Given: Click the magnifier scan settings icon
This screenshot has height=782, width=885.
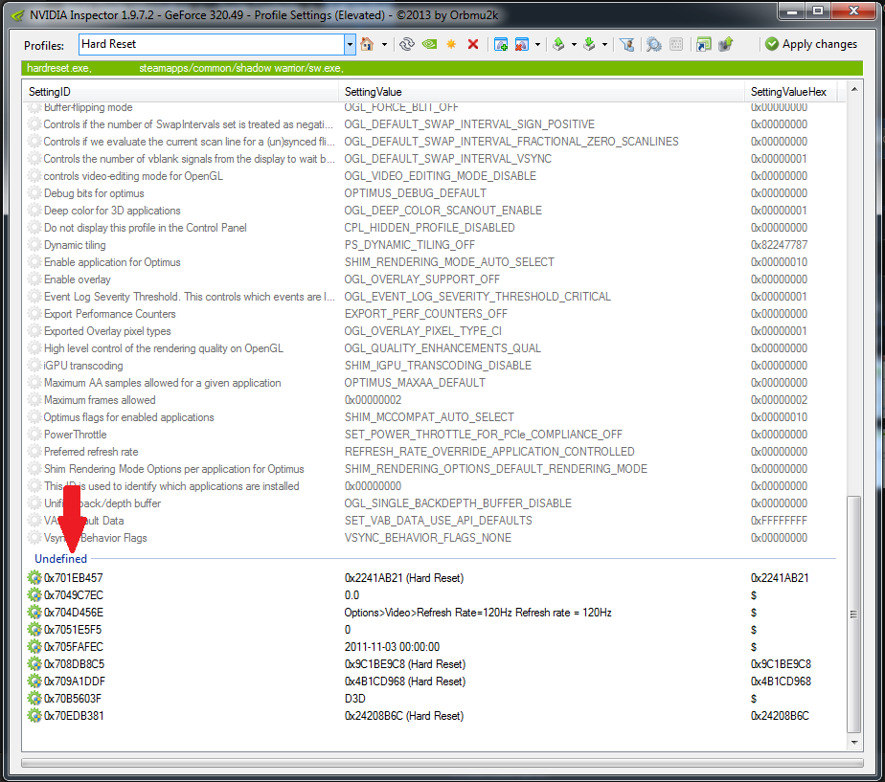Looking at the screenshot, I should (x=653, y=44).
